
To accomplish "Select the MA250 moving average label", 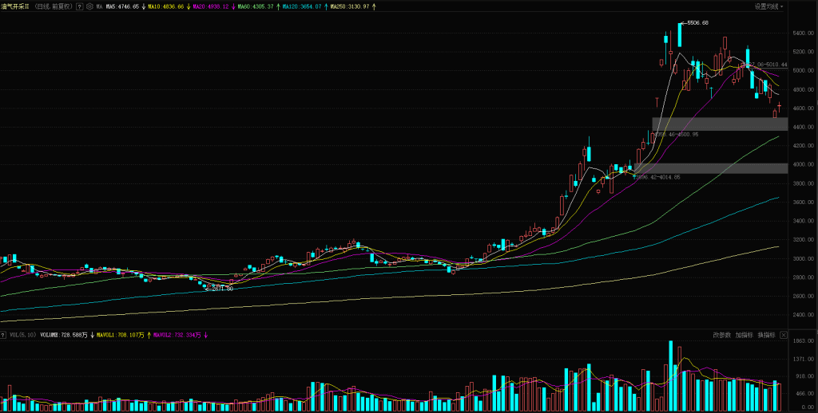I will tap(349, 6).
